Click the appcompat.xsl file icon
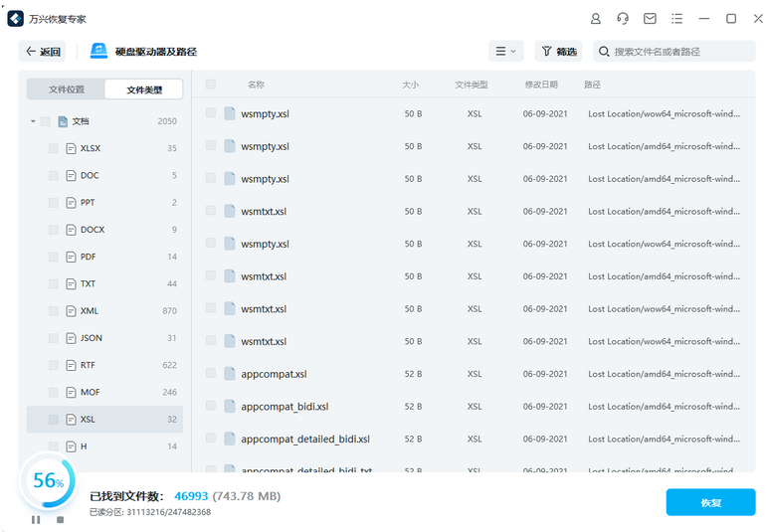Screen dimensions: 767x532 (x=229, y=374)
